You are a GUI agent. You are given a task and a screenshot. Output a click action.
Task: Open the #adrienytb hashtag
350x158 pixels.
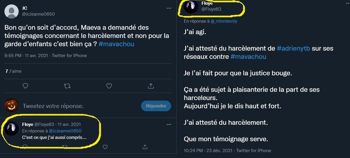[293, 49]
